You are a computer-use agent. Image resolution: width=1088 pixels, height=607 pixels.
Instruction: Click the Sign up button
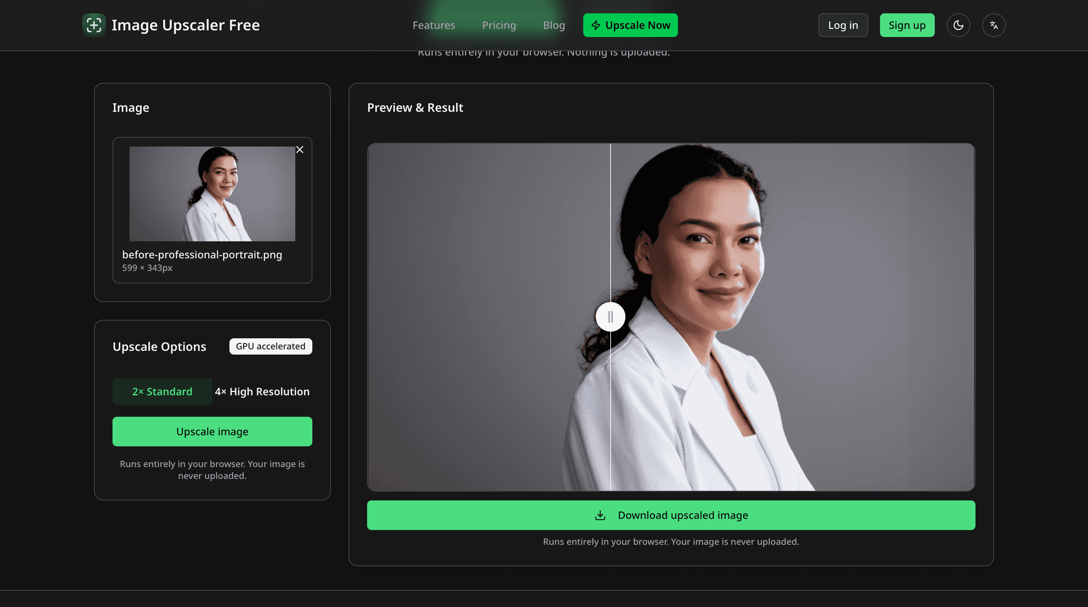[x=907, y=25]
